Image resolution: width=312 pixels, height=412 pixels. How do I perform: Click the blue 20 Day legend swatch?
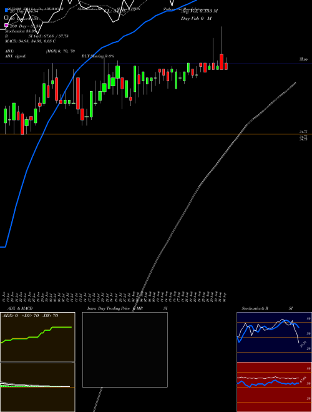[x=7, y=10]
